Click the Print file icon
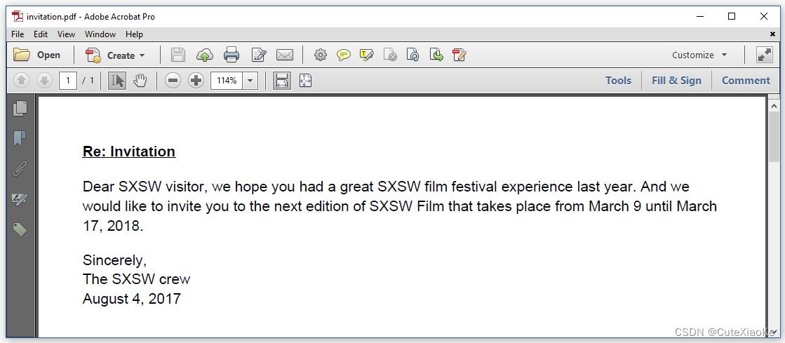The height and width of the screenshot is (343, 785). (x=232, y=55)
